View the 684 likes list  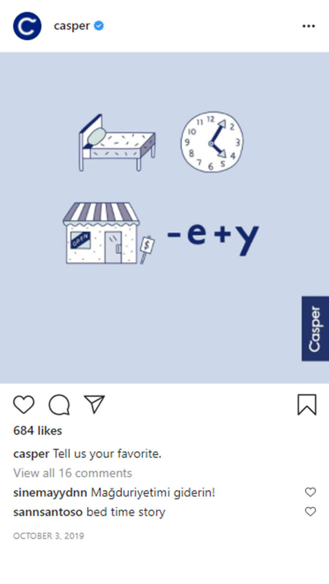click(x=38, y=431)
